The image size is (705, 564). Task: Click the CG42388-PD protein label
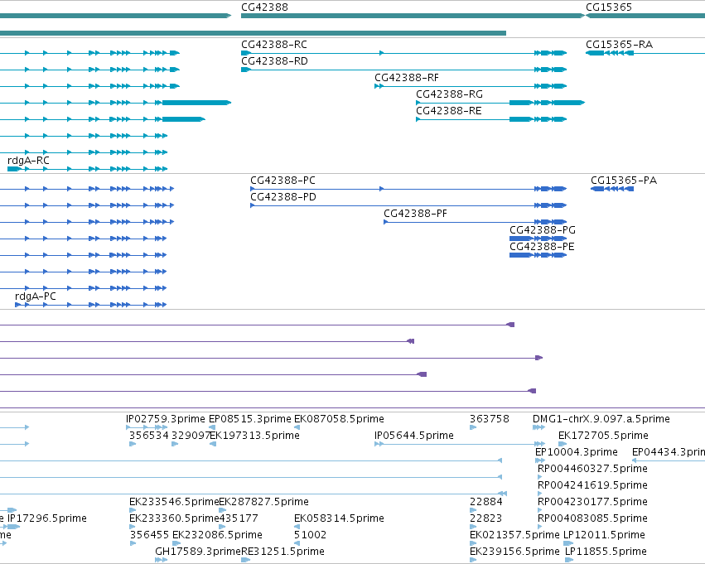[283, 197]
